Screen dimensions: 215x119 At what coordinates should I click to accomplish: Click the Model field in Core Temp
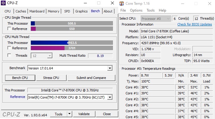point(176,31)
